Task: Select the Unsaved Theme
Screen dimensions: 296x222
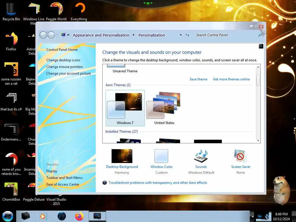Action: [125, 69]
